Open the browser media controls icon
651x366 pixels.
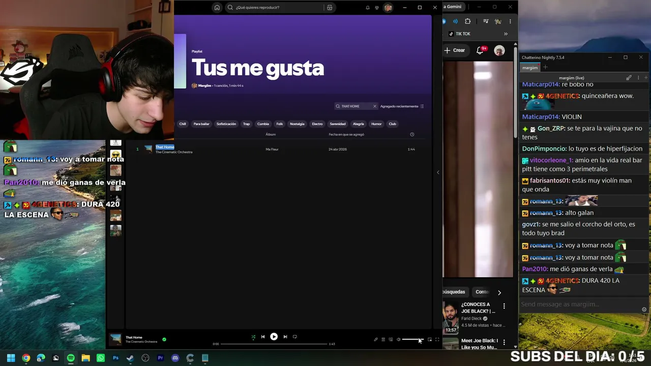[486, 21]
